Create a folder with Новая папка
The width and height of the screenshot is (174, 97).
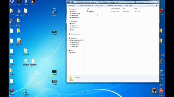(128, 5)
